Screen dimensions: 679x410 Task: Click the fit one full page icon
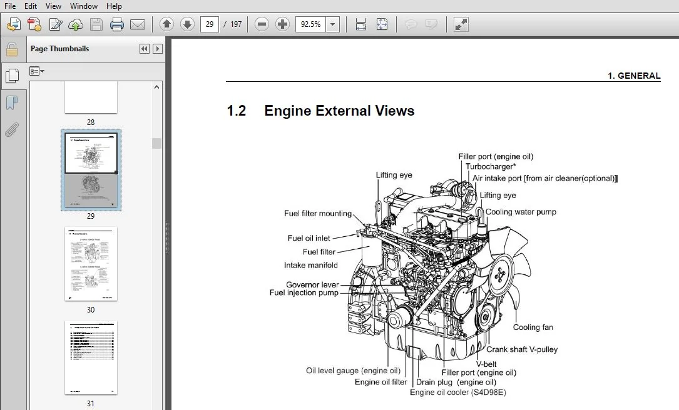[x=382, y=24]
